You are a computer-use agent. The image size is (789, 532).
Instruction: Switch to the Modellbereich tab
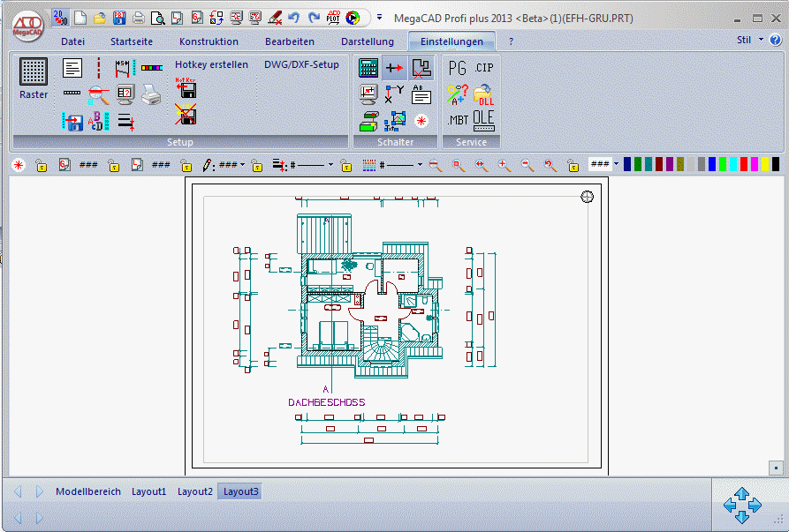coord(88,491)
